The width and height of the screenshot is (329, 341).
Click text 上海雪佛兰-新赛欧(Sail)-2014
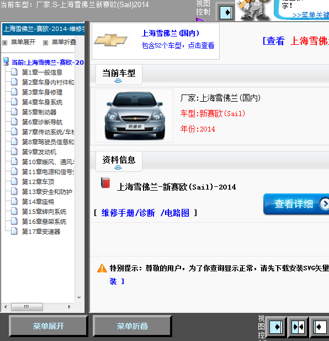176,187
